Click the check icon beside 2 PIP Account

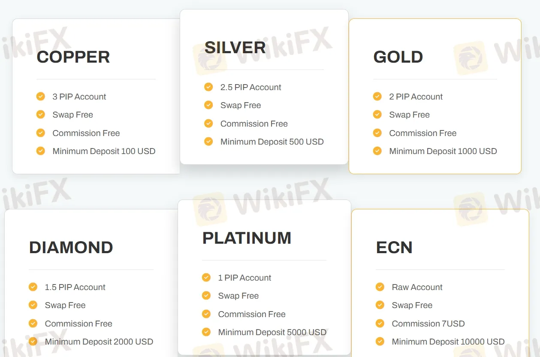coord(377,97)
